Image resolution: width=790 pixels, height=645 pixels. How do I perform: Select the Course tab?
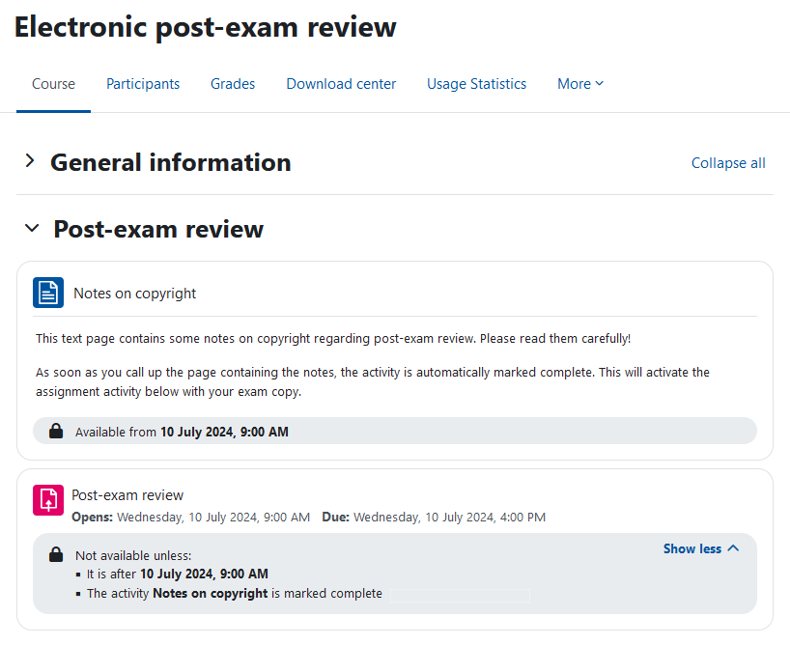53,84
